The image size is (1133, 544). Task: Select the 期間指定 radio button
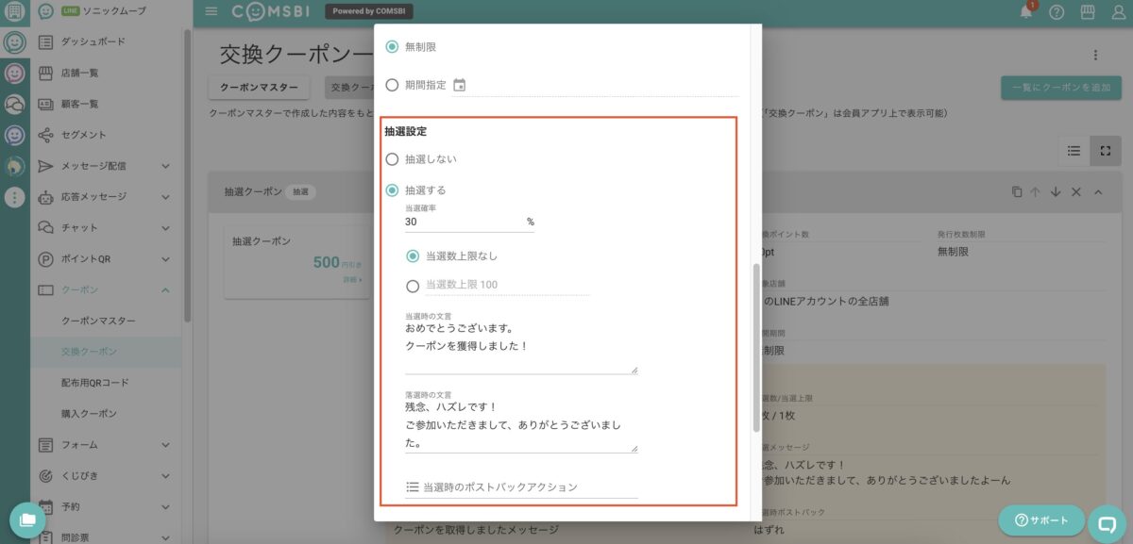(x=392, y=85)
